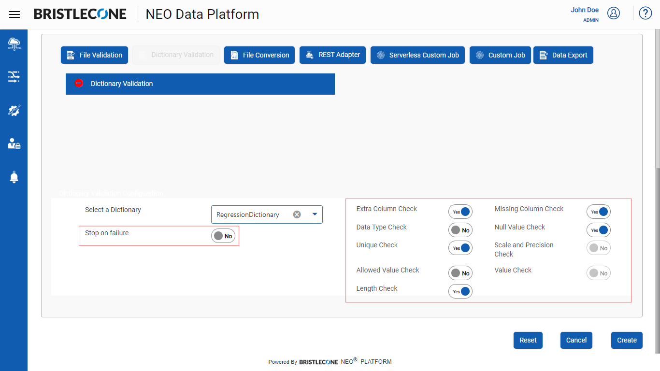The width and height of the screenshot is (660, 371).
Task: Click the Bristlecone logo
Action: [x=80, y=14]
